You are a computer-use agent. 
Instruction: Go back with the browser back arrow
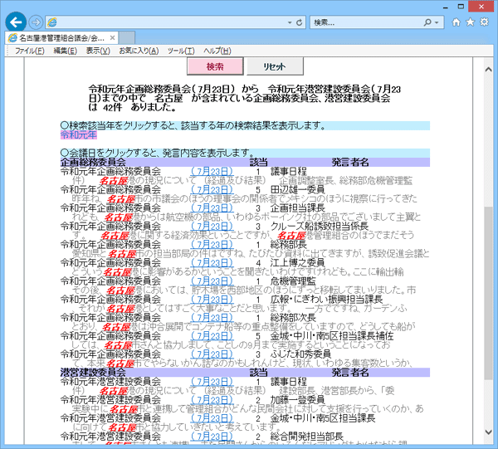coord(16,22)
